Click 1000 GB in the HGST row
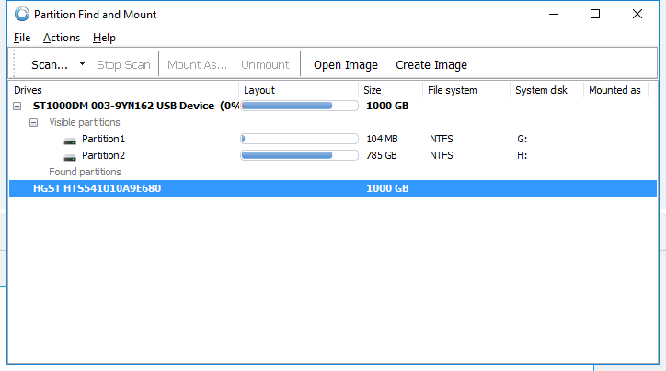Viewport: 666px width, 371px height. pyautogui.click(x=387, y=188)
